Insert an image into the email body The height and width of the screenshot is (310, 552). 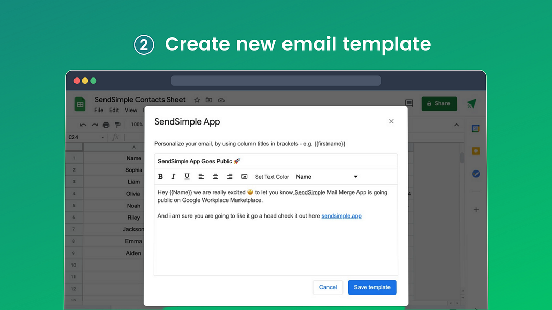(244, 176)
